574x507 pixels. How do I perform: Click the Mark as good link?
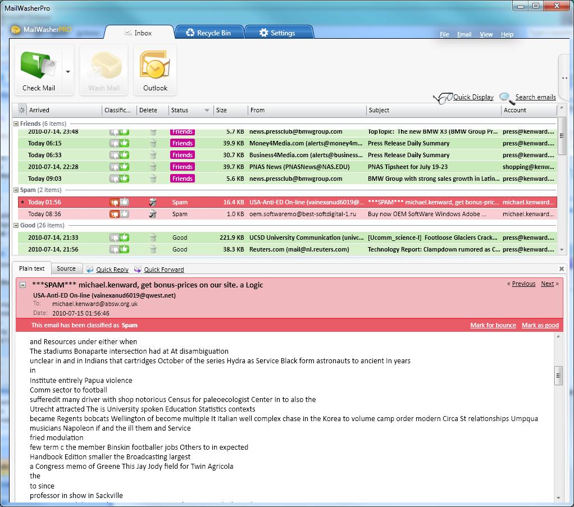coord(540,325)
